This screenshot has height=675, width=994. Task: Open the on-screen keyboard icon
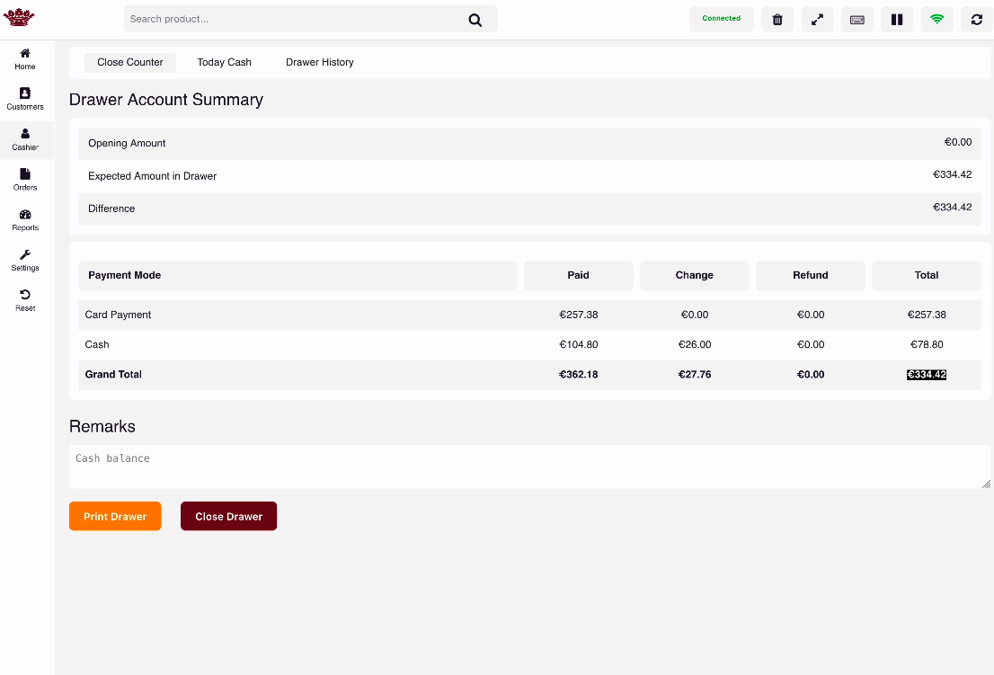(857, 20)
